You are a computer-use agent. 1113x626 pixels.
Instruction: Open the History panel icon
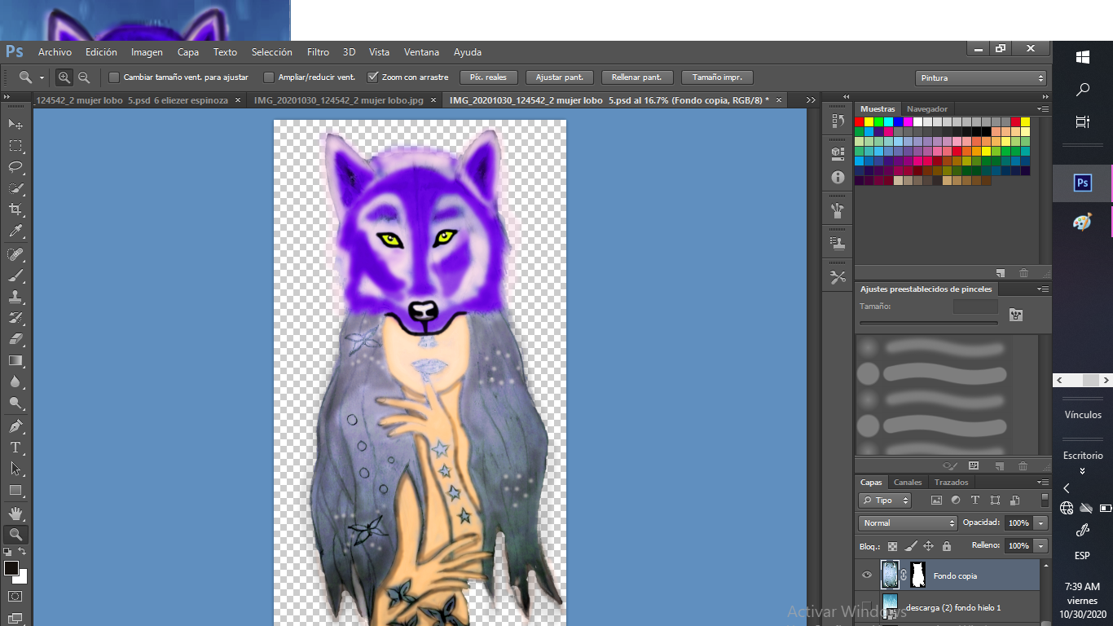(x=838, y=121)
